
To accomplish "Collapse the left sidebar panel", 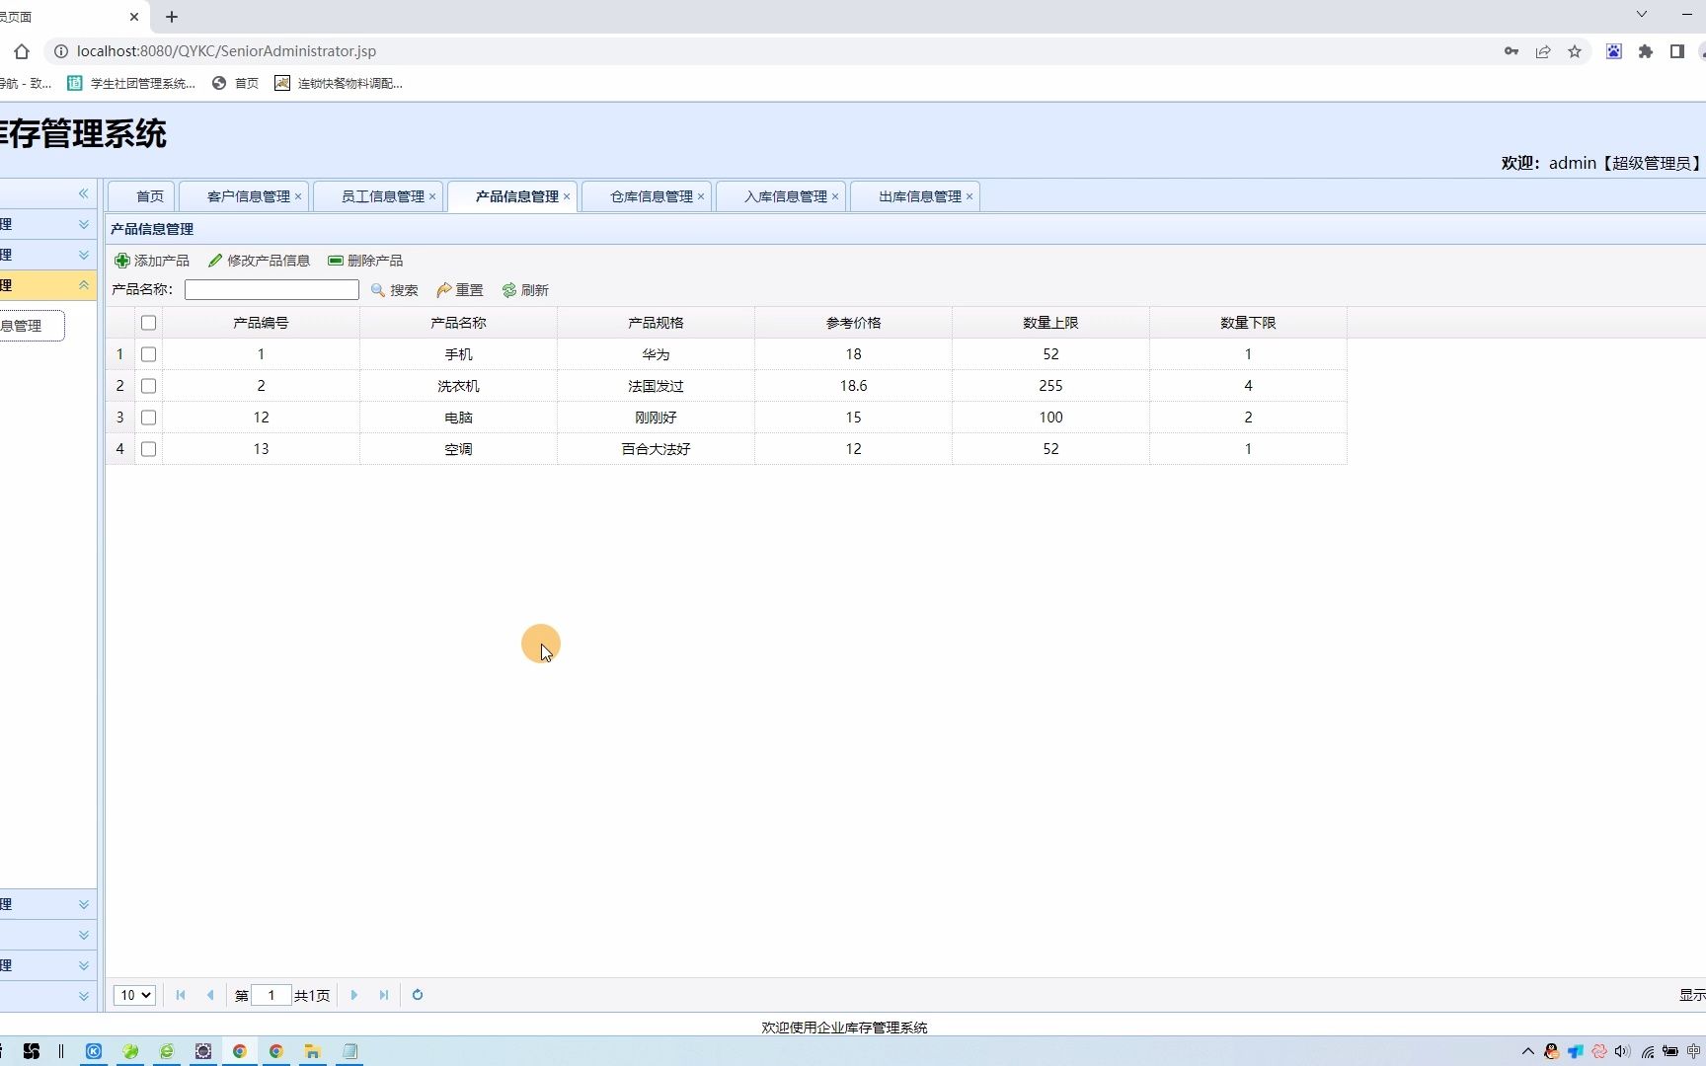I will click(x=84, y=193).
